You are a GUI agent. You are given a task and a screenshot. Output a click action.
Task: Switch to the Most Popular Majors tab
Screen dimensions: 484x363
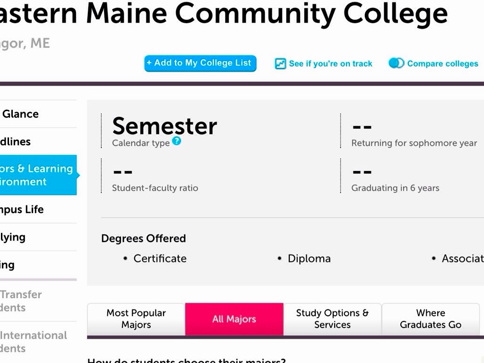(136, 319)
